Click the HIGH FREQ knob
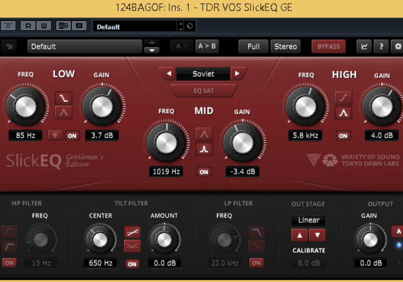 point(305,106)
